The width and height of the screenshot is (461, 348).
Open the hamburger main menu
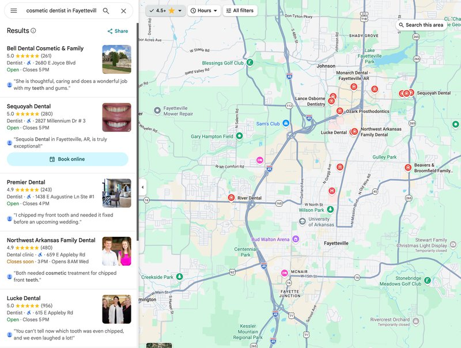click(x=13, y=11)
